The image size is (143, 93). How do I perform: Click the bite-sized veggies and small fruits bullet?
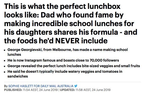(x=74, y=66)
